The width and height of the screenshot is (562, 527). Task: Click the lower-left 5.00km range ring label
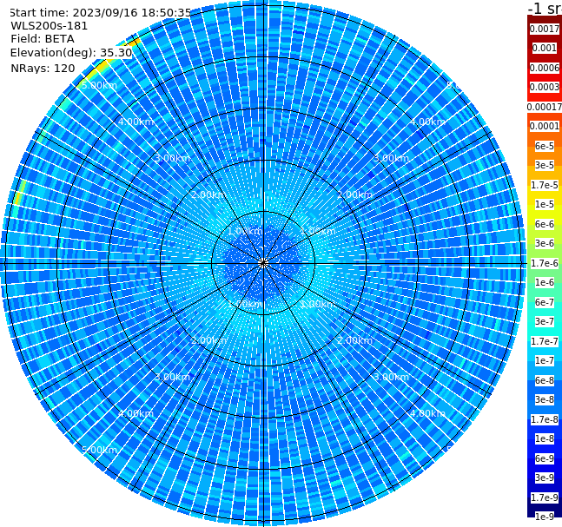pos(99,450)
